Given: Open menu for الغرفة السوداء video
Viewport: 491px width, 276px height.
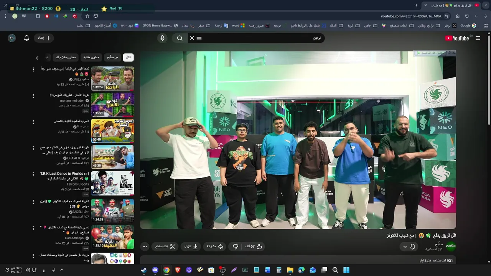Looking at the screenshot, I should [x=33, y=201].
